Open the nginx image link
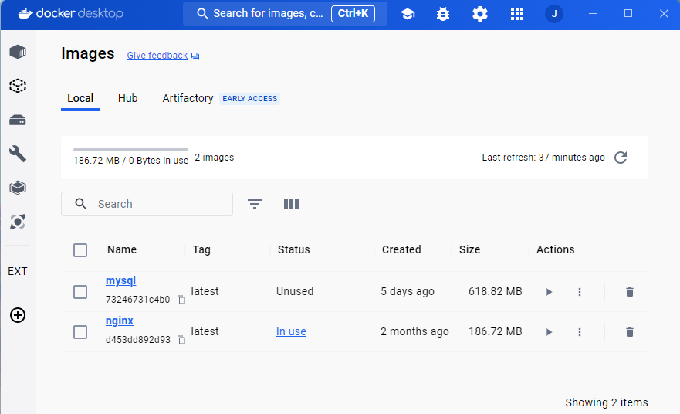680x414 pixels. pos(120,321)
